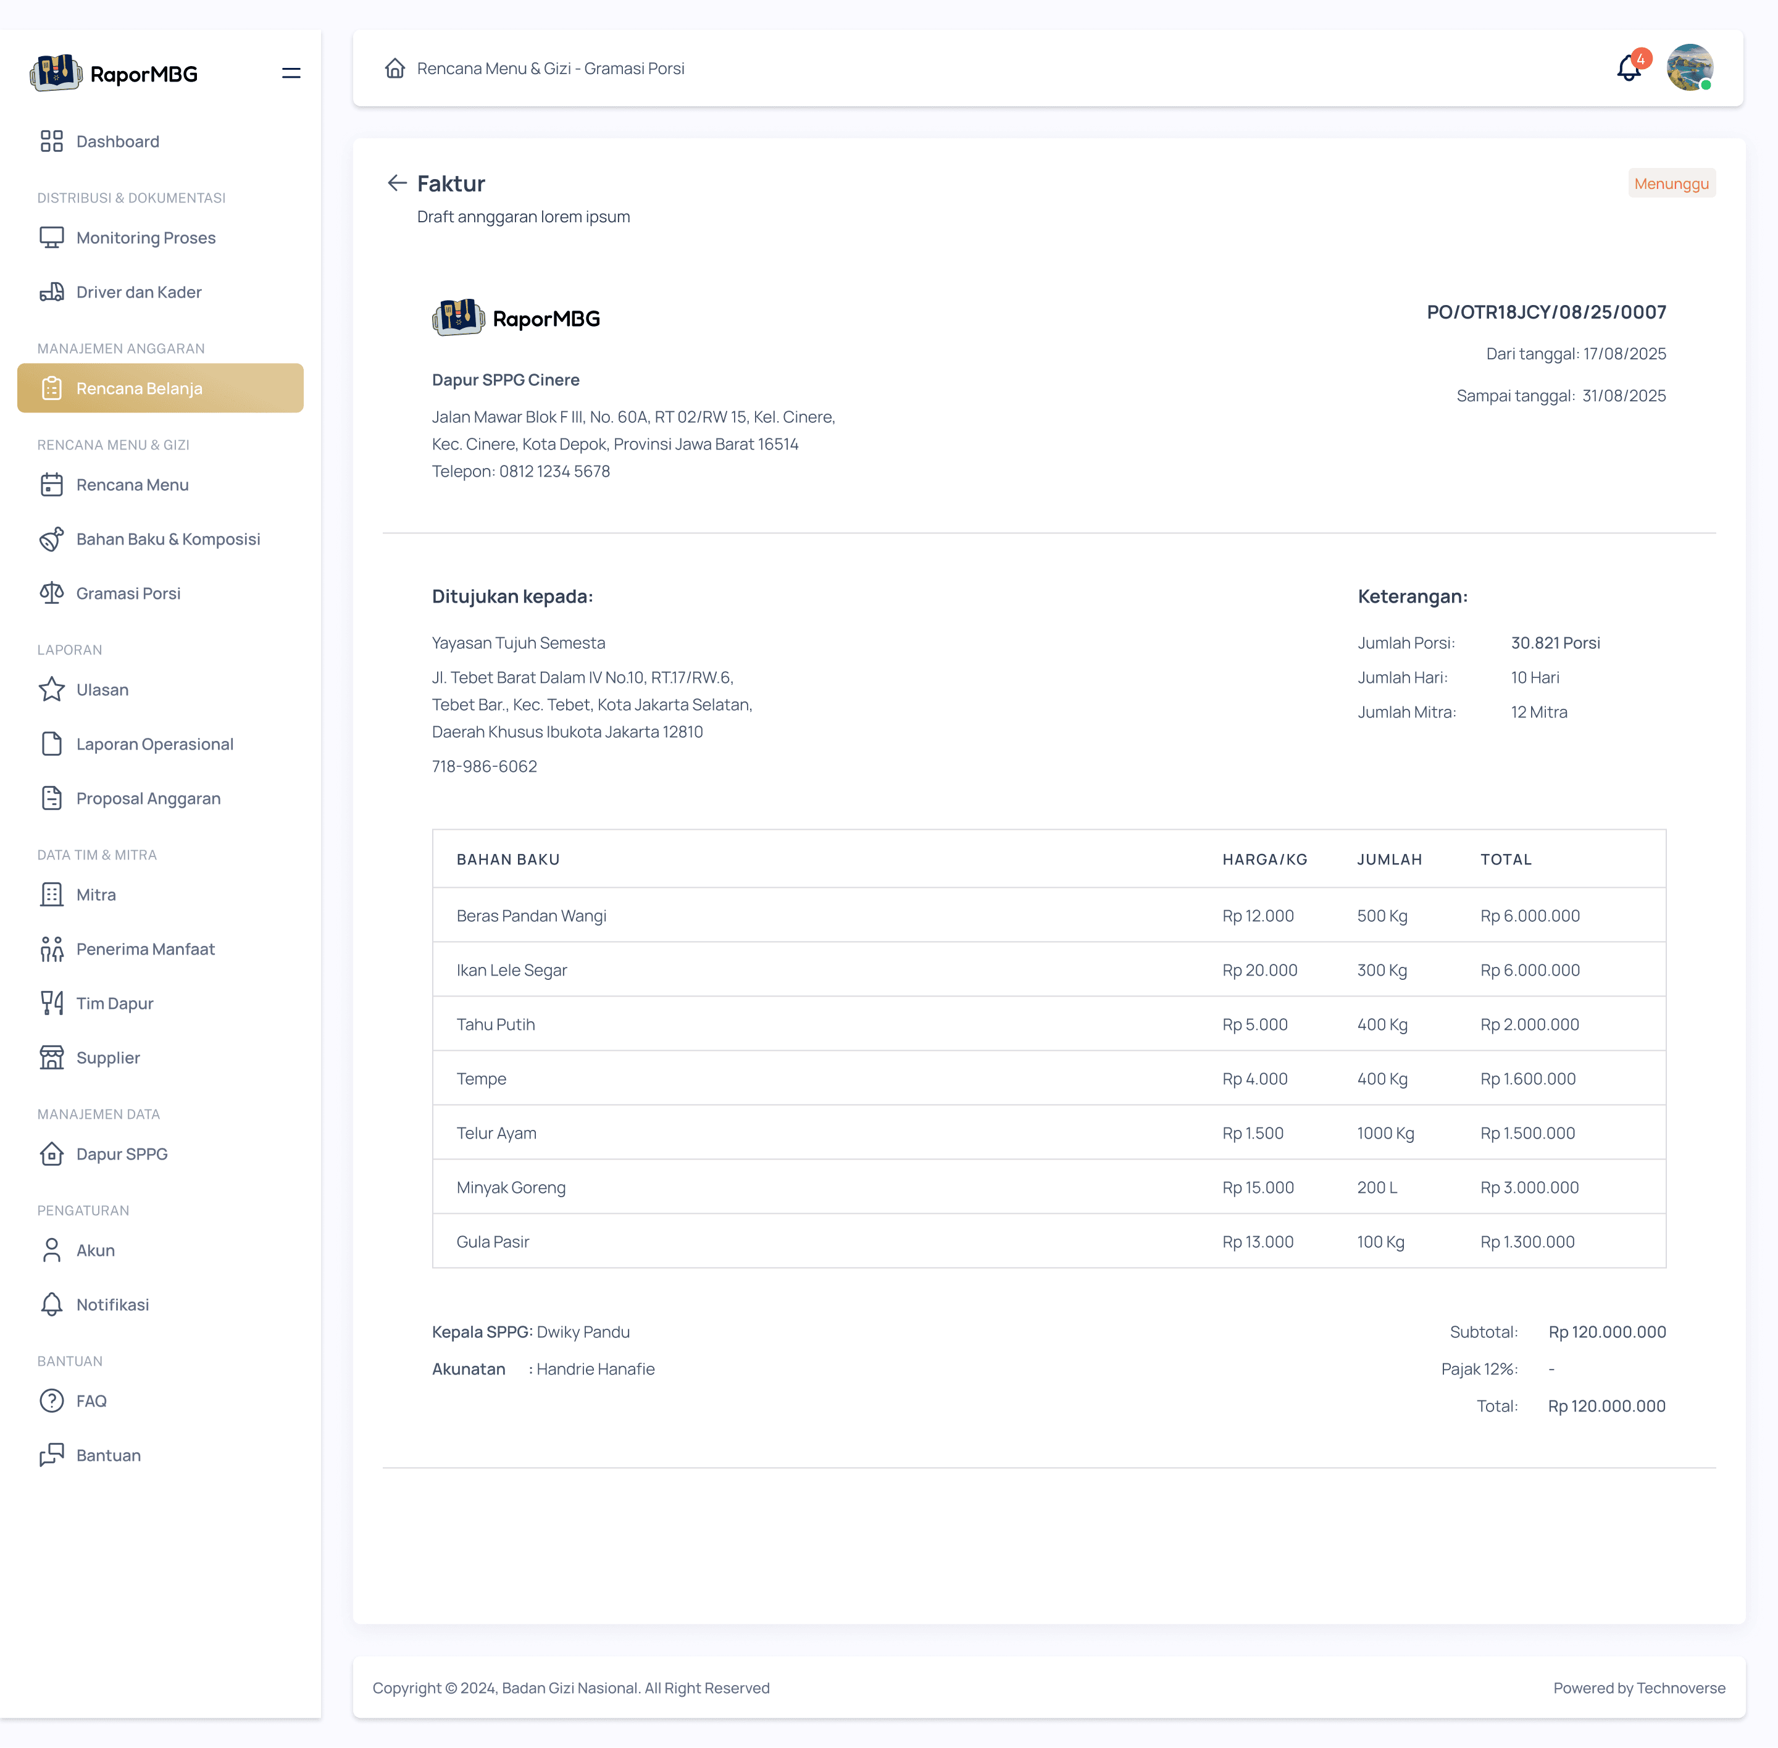Click Powered by Technoverse footer text
This screenshot has width=1778, height=1748.
[x=1638, y=1687]
